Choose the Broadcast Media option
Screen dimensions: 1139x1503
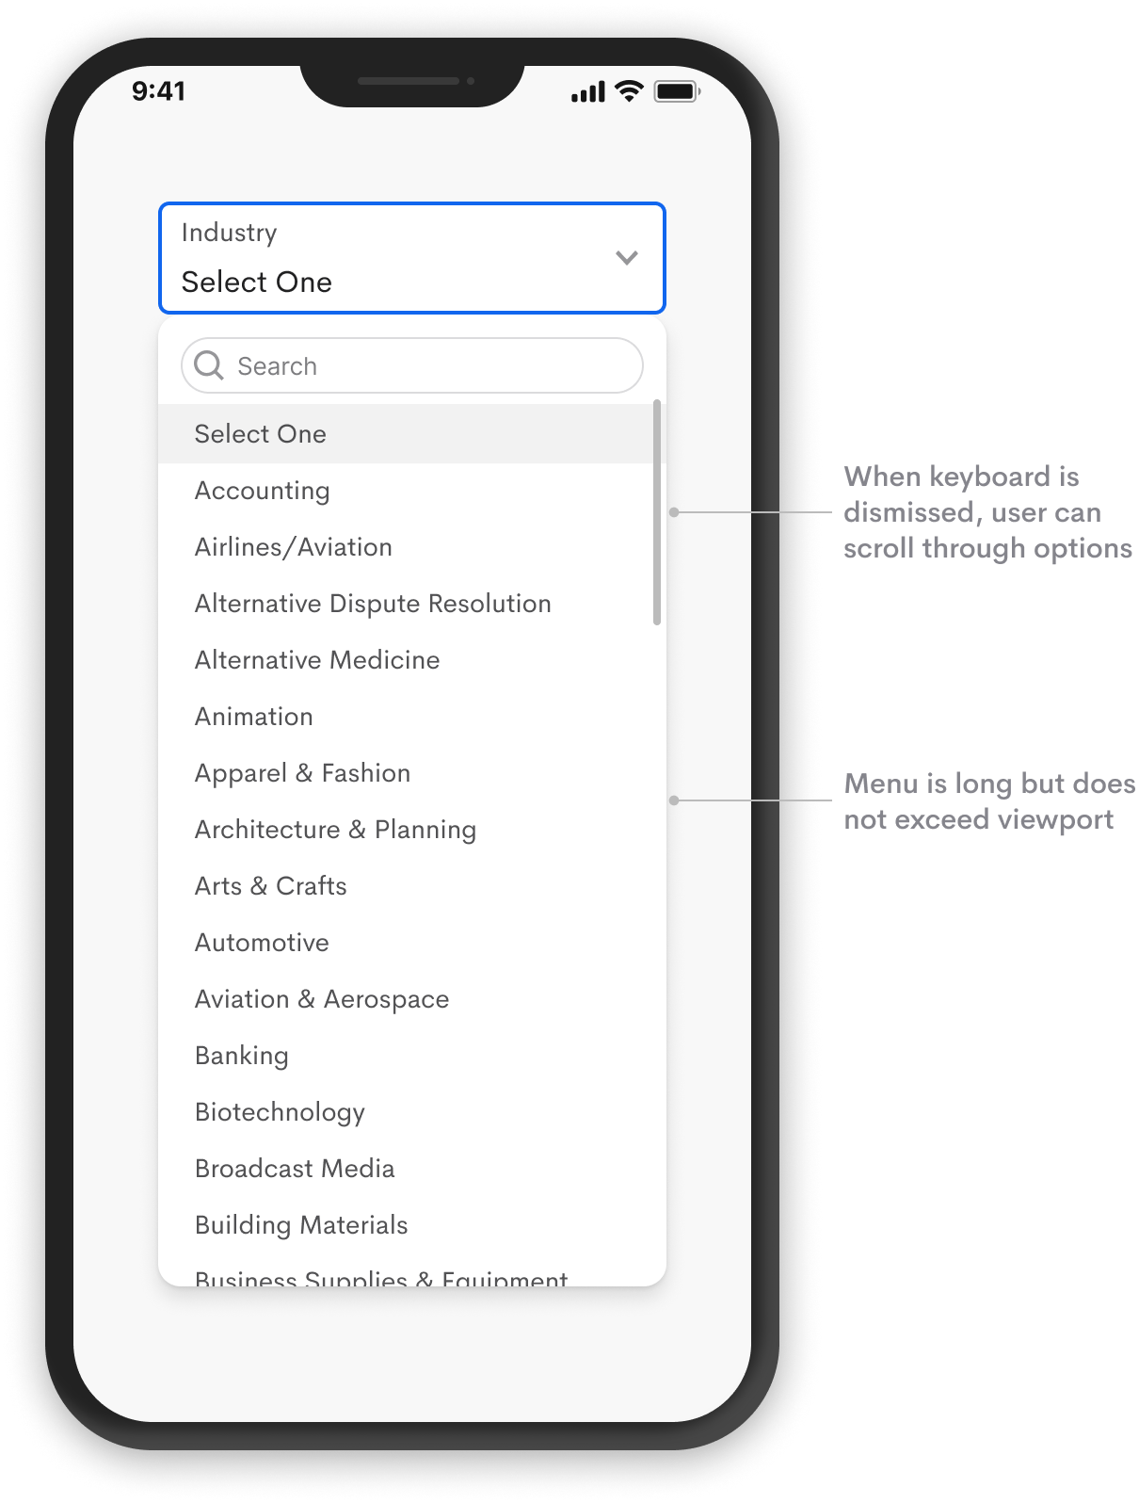(x=294, y=1169)
